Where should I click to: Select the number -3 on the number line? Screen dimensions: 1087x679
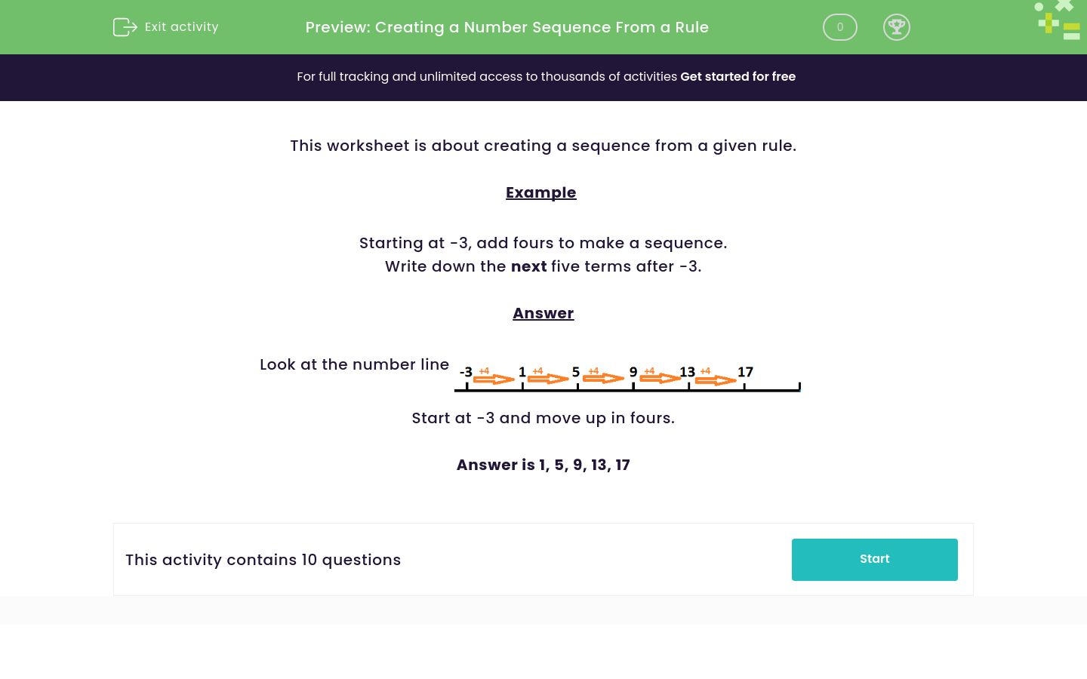tap(465, 372)
